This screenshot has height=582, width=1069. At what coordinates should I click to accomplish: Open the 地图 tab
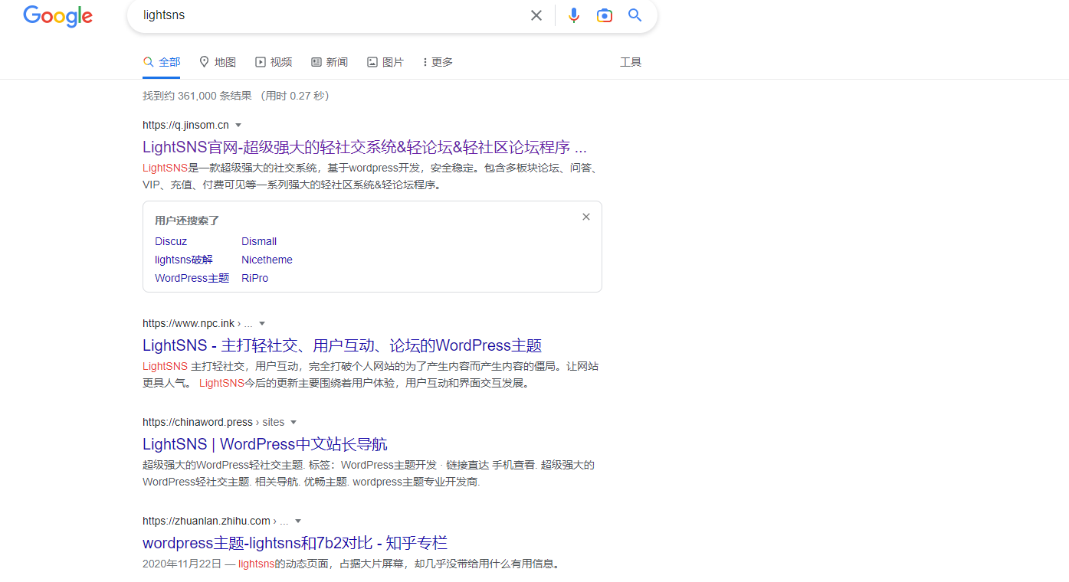pos(217,62)
